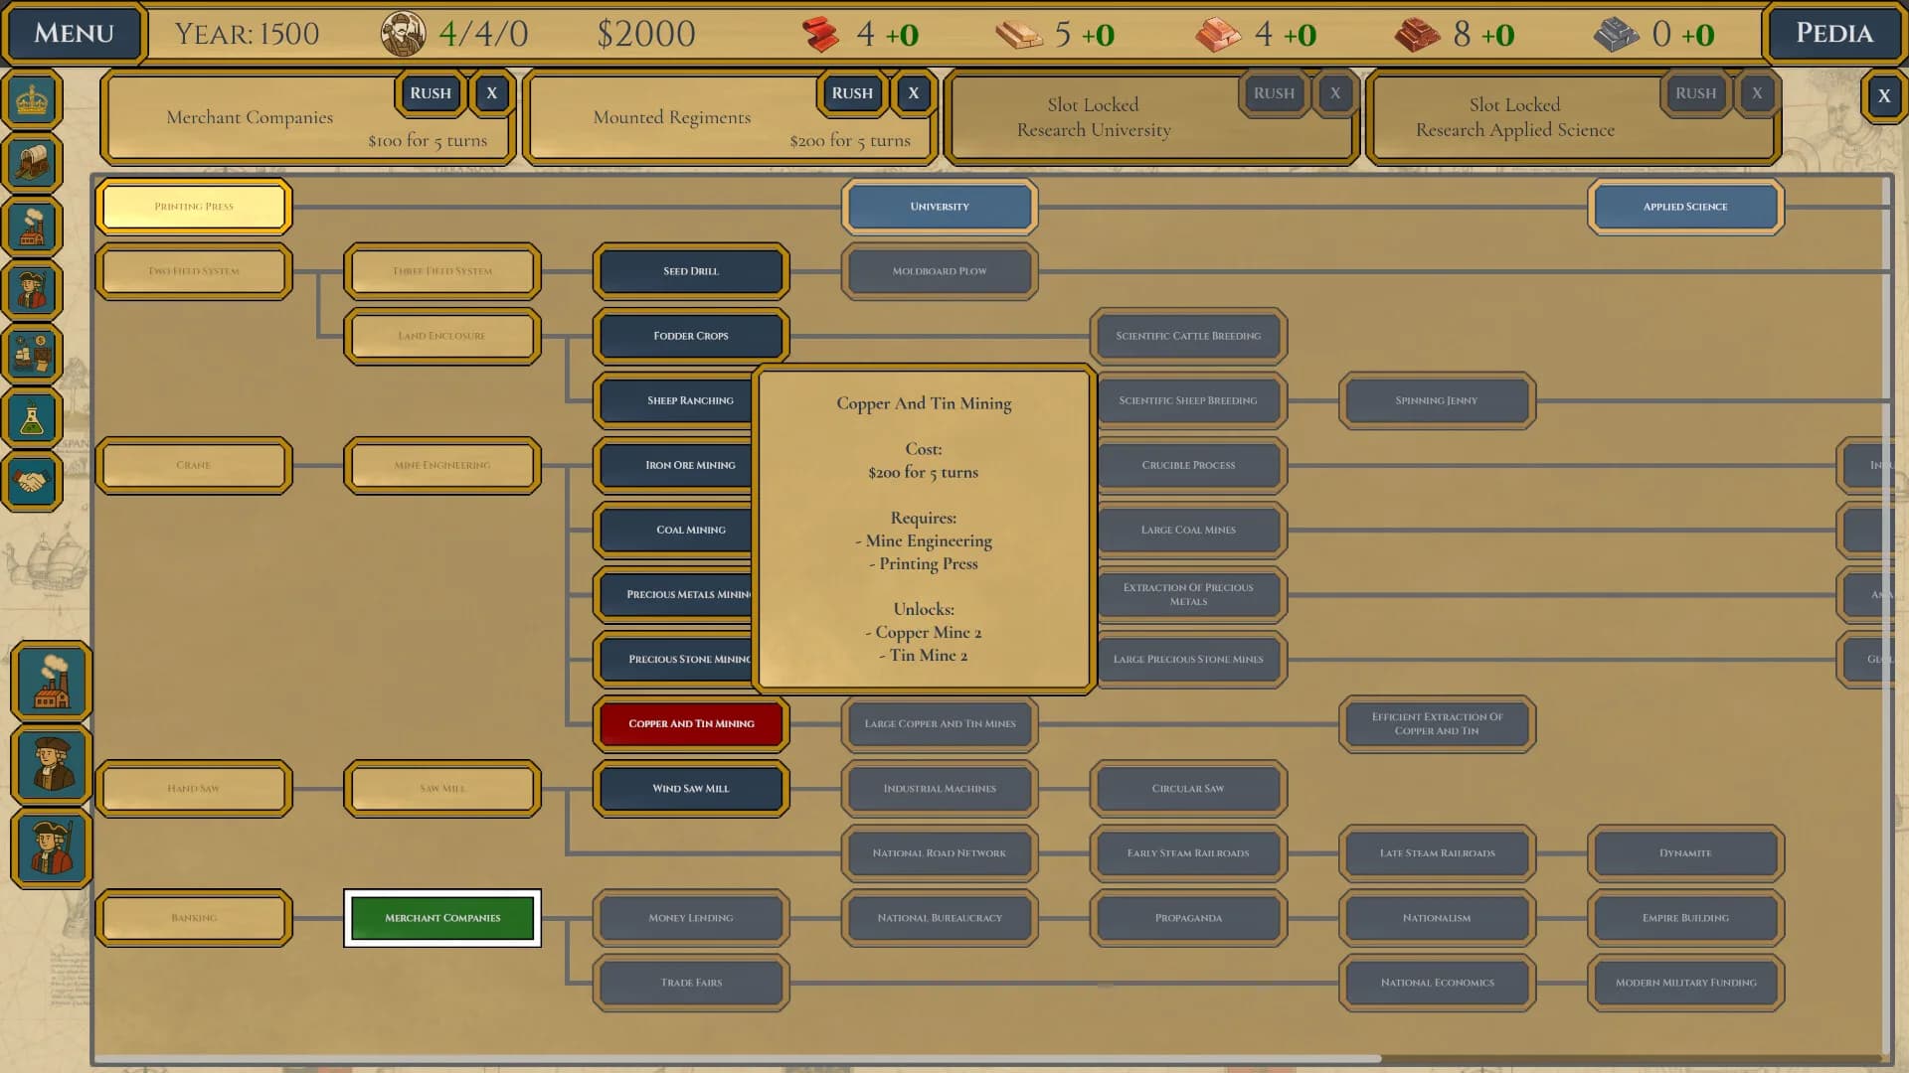Screen dimensions: 1909x1073
Task: Select the Empire Building technology
Action: [1685, 918]
